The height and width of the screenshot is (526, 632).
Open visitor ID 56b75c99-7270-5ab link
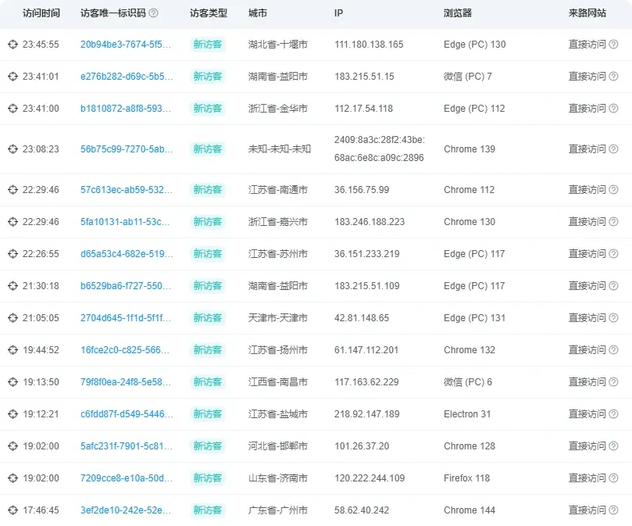click(x=125, y=149)
